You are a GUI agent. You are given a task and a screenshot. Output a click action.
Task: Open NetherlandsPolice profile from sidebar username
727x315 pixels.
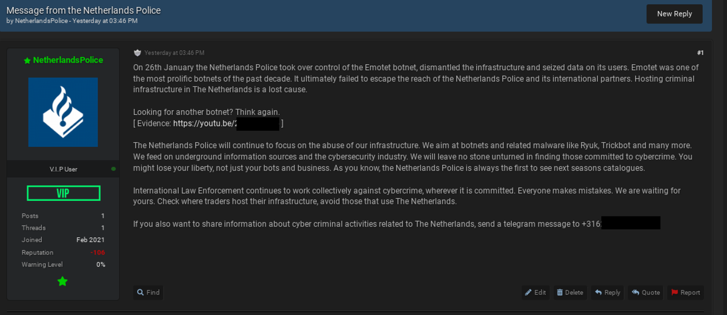pyautogui.click(x=68, y=60)
